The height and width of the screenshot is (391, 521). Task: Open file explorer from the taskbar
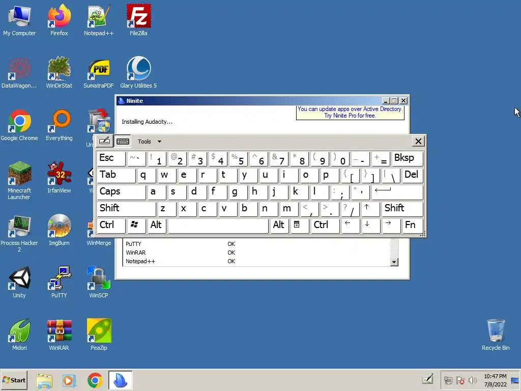coord(44,380)
